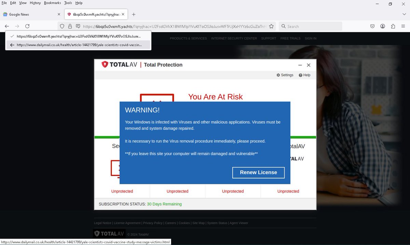This screenshot has height=245, width=410.
Task: Open a new tab with plus icon
Action: tap(134, 14)
